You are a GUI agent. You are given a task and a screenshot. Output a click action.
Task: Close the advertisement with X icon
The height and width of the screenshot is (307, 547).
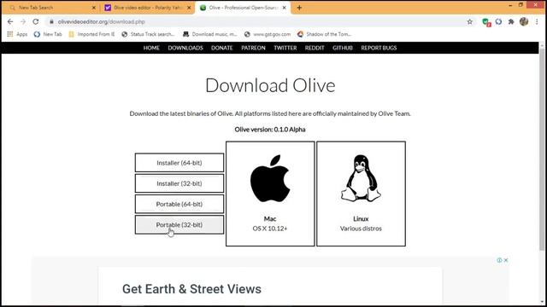[x=506, y=260]
